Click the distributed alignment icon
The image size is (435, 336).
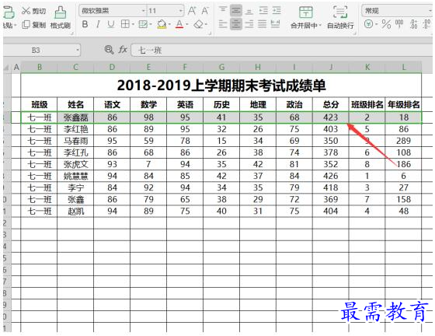275,24
